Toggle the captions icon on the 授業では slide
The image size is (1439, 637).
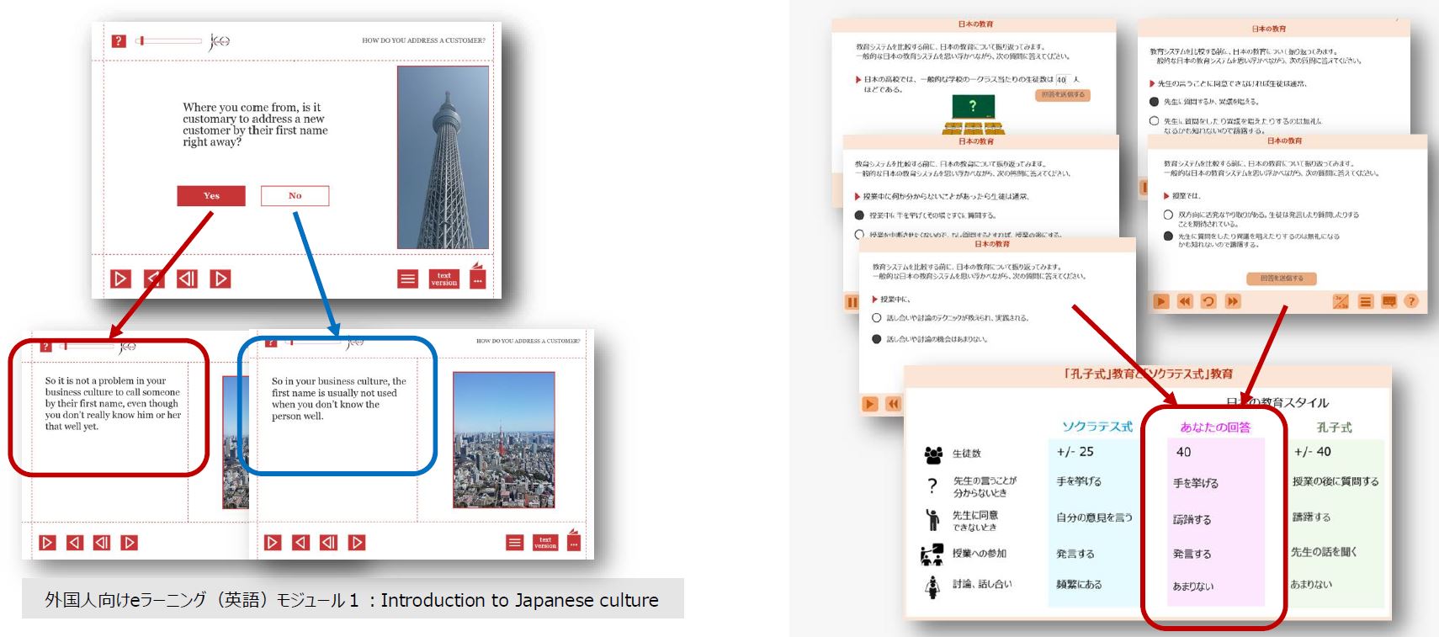(x=1389, y=301)
